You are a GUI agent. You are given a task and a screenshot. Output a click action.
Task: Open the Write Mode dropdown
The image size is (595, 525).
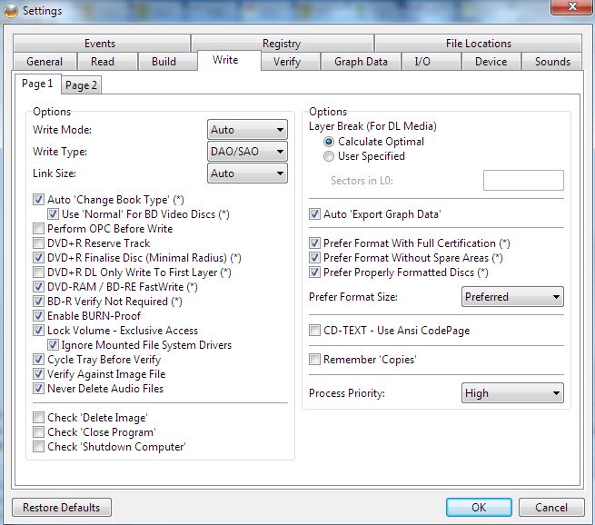[x=247, y=130]
